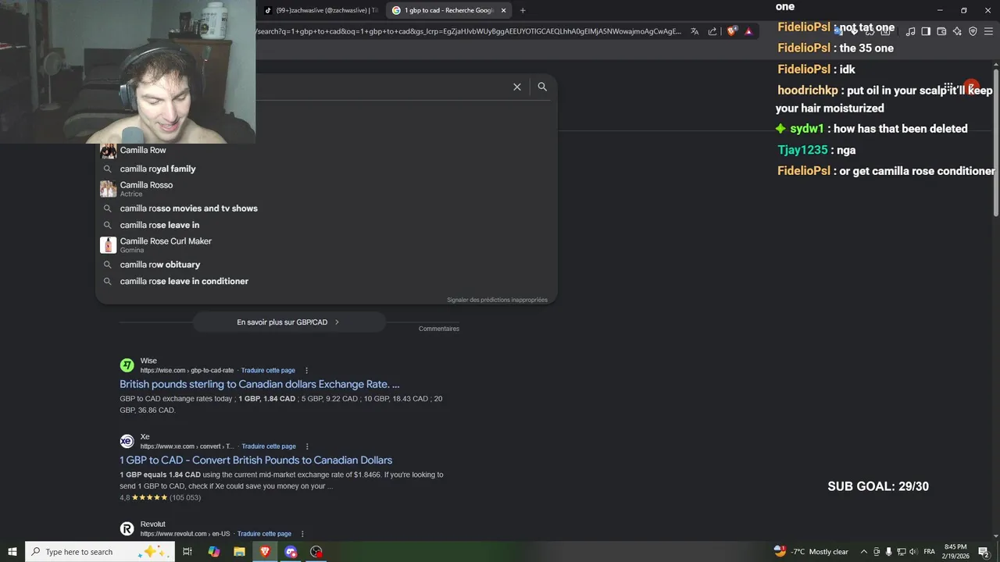
Task: Open the Brave playlist music note icon
Action: click(x=910, y=31)
